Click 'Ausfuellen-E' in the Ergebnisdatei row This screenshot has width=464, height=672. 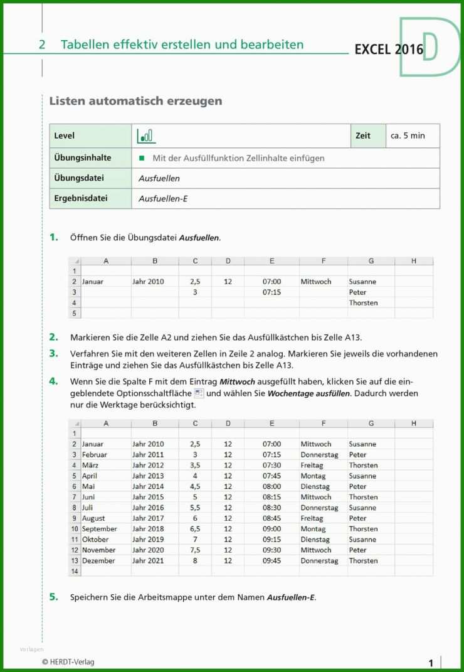(163, 199)
